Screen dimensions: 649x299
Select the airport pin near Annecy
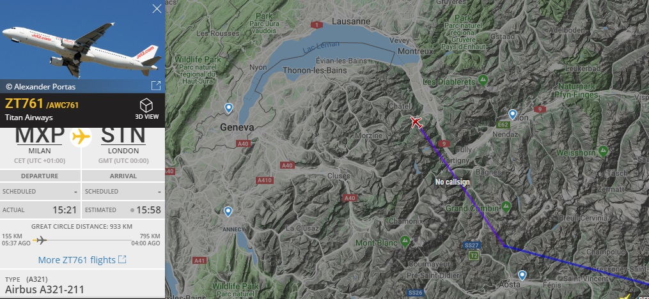pyautogui.click(x=228, y=211)
